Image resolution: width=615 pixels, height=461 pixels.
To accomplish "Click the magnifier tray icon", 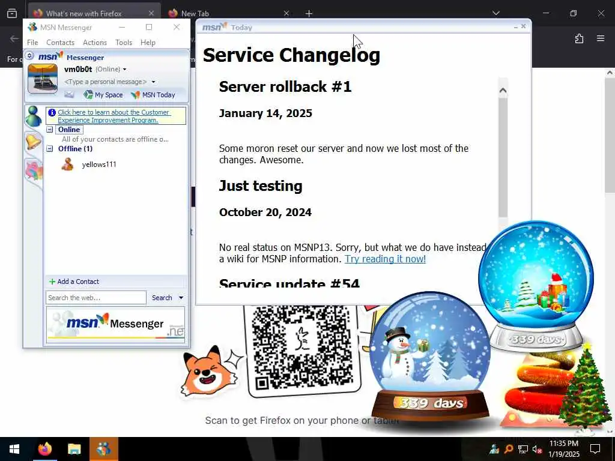I will pos(509,449).
